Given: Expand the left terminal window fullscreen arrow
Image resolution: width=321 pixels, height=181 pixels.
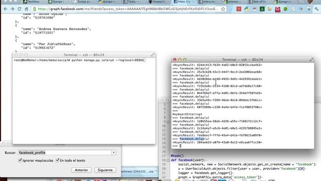Looking at the screenshot, I should (x=152, y=55).
